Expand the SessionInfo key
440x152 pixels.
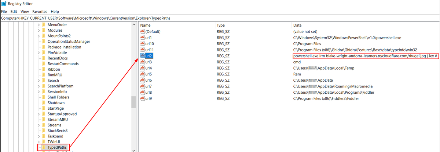click(39, 91)
